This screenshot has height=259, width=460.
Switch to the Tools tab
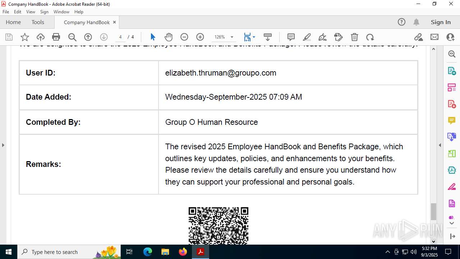(x=38, y=22)
